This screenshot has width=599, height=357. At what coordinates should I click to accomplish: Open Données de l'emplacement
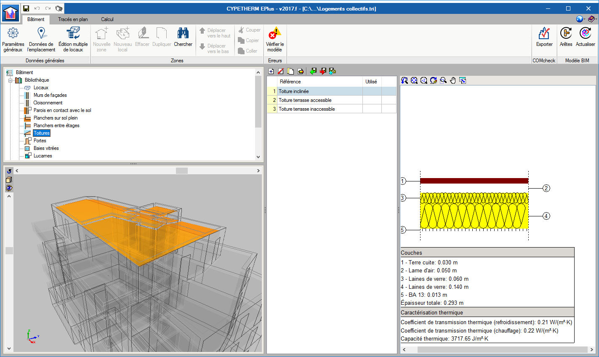click(41, 40)
